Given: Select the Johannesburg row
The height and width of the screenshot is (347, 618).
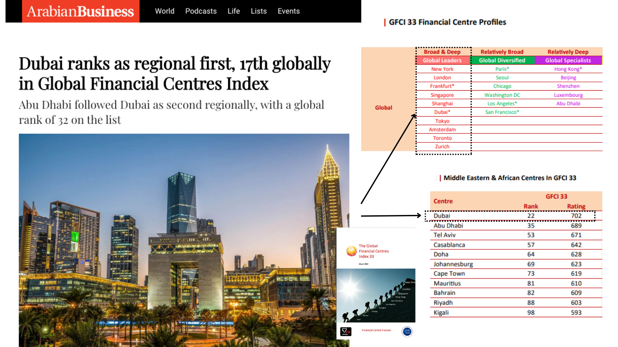Looking at the screenshot, I should [x=516, y=264].
